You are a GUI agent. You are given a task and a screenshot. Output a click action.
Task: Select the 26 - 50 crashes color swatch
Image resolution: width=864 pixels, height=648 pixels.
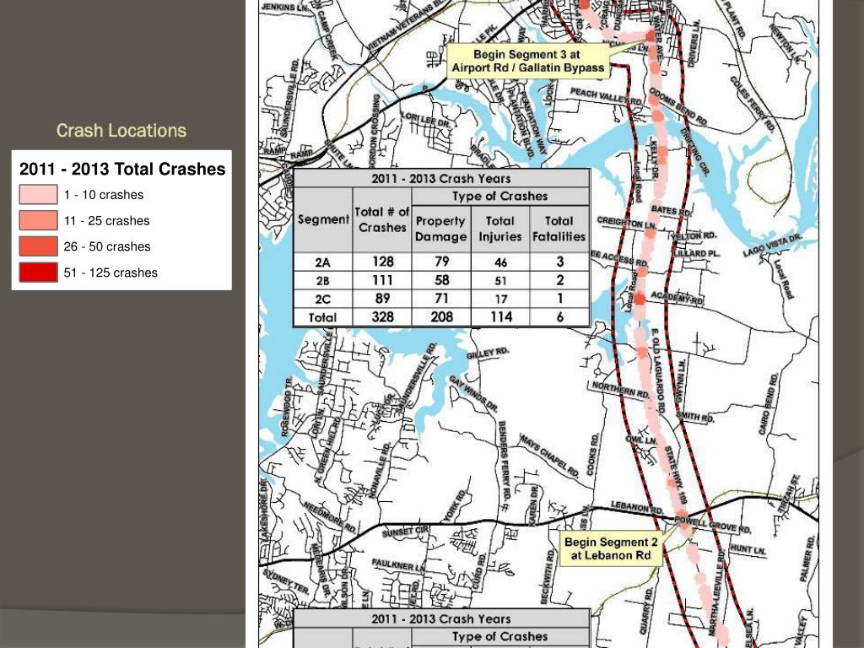click(x=38, y=246)
